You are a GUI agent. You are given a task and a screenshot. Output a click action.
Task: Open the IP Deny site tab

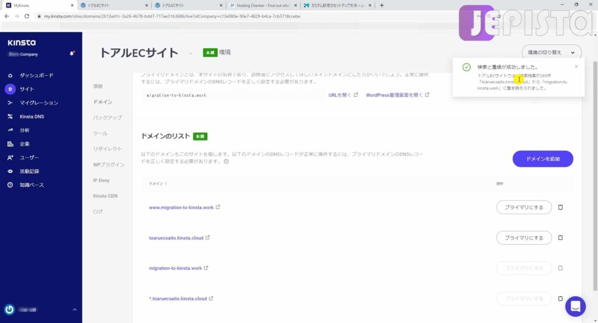pos(101,180)
